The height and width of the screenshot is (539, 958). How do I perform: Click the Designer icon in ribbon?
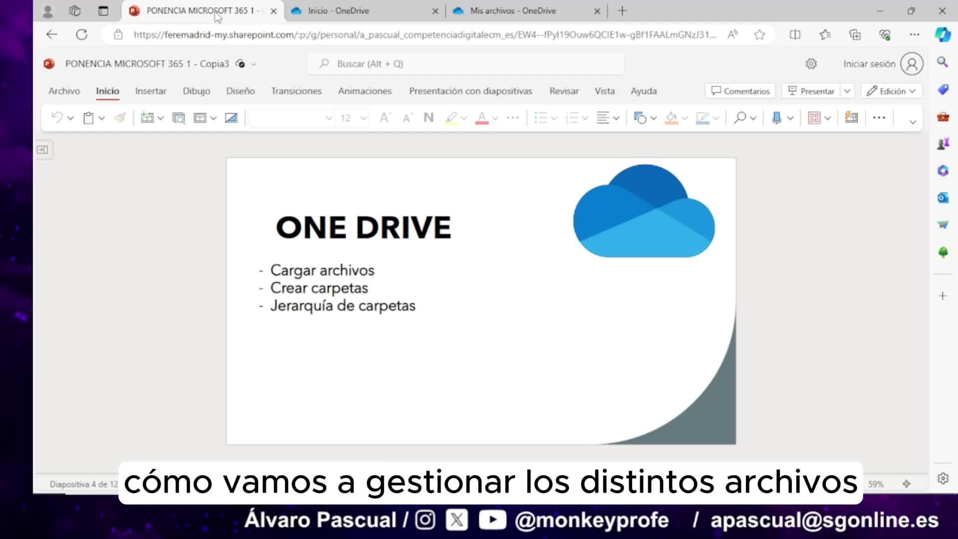[x=851, y=118]
